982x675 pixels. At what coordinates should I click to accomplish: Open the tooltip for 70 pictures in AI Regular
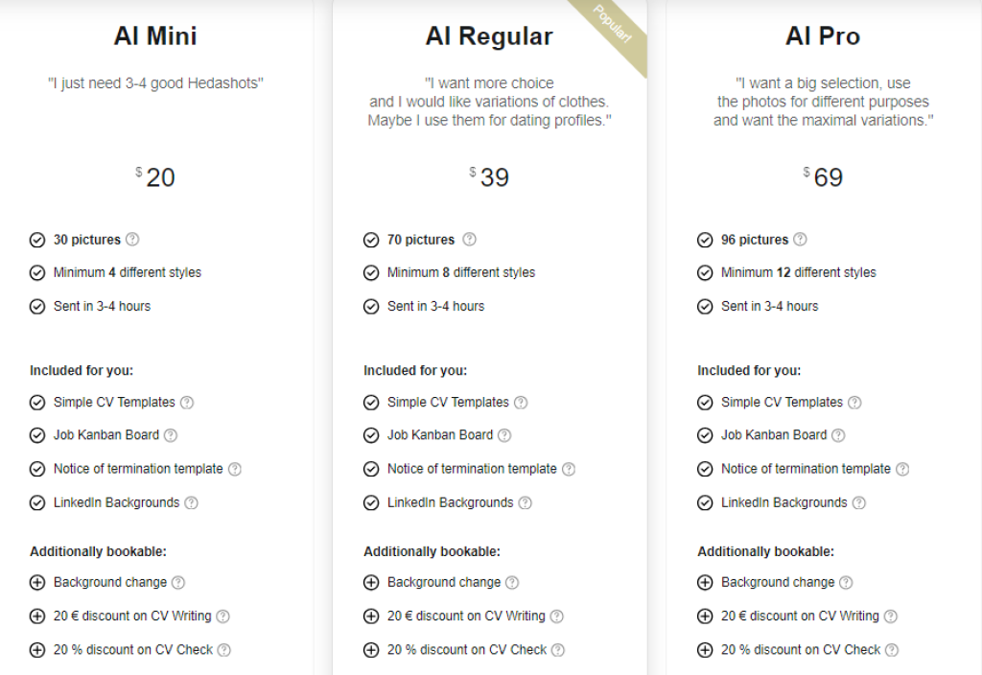[x=468, y=240]
